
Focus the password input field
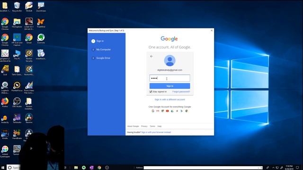click(169, 78)
